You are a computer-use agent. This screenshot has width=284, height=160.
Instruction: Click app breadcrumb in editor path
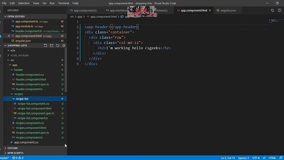(80, 16)
